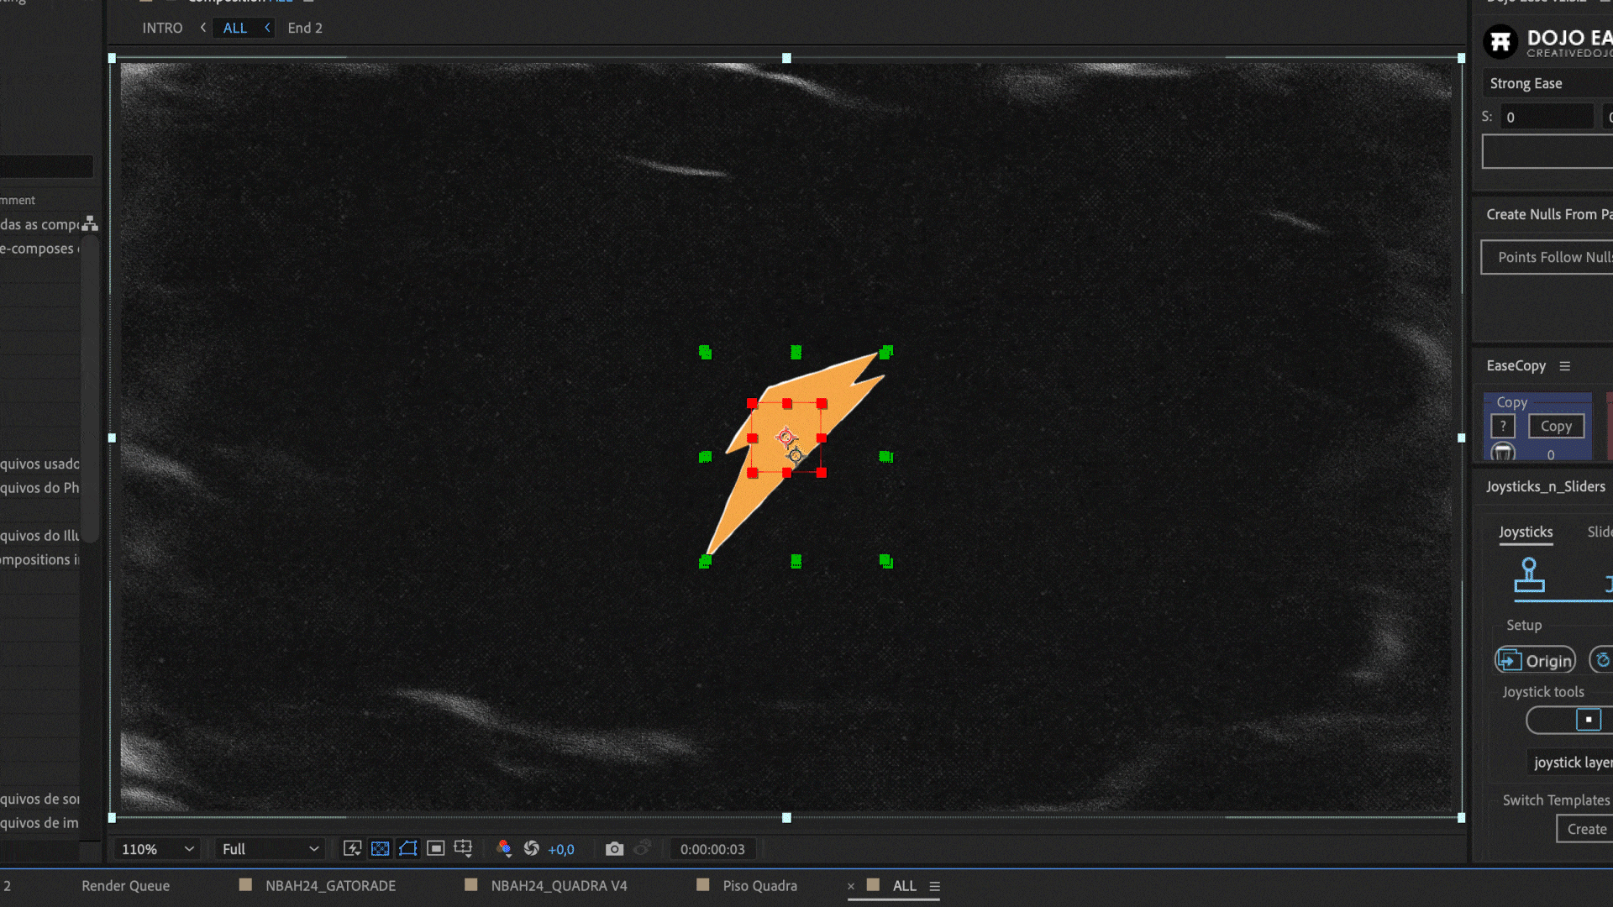Viewport: 1613px width, 907px height.
Task: Open the Full resolution dropdown
Action: (270, 849)
